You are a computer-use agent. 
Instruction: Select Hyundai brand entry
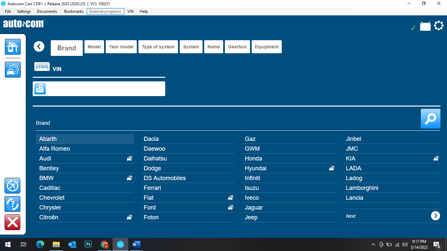[x=256, y=168]
